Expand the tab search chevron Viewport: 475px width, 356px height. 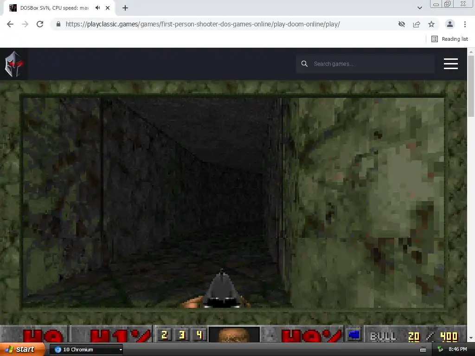coord(419,8)
